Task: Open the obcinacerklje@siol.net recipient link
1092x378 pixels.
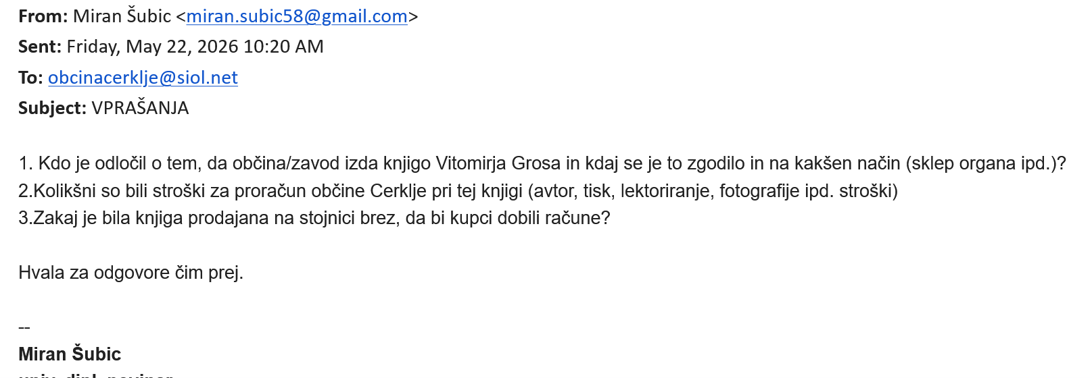Action: point(143,78)
